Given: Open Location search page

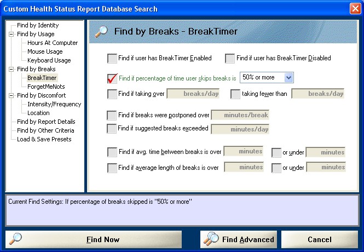Looking at the screenshot, I should (x=38, y=113).
